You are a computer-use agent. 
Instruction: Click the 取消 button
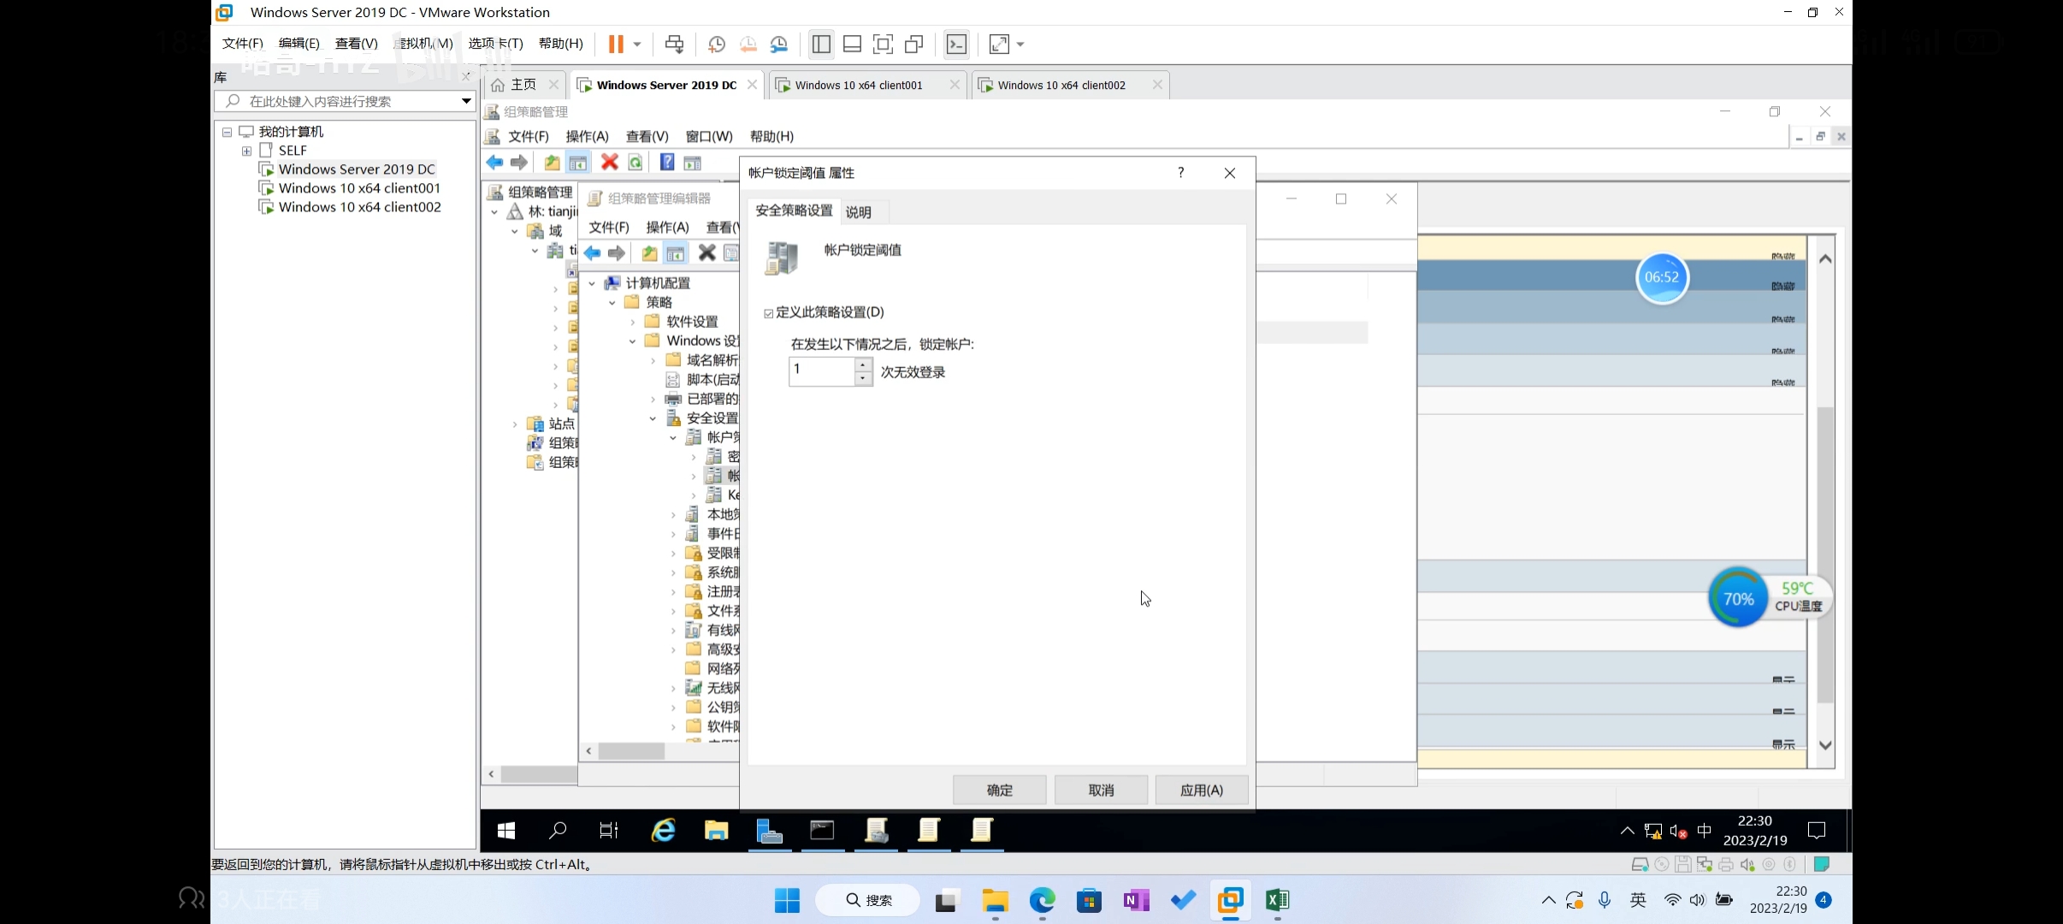[1101, 790]
